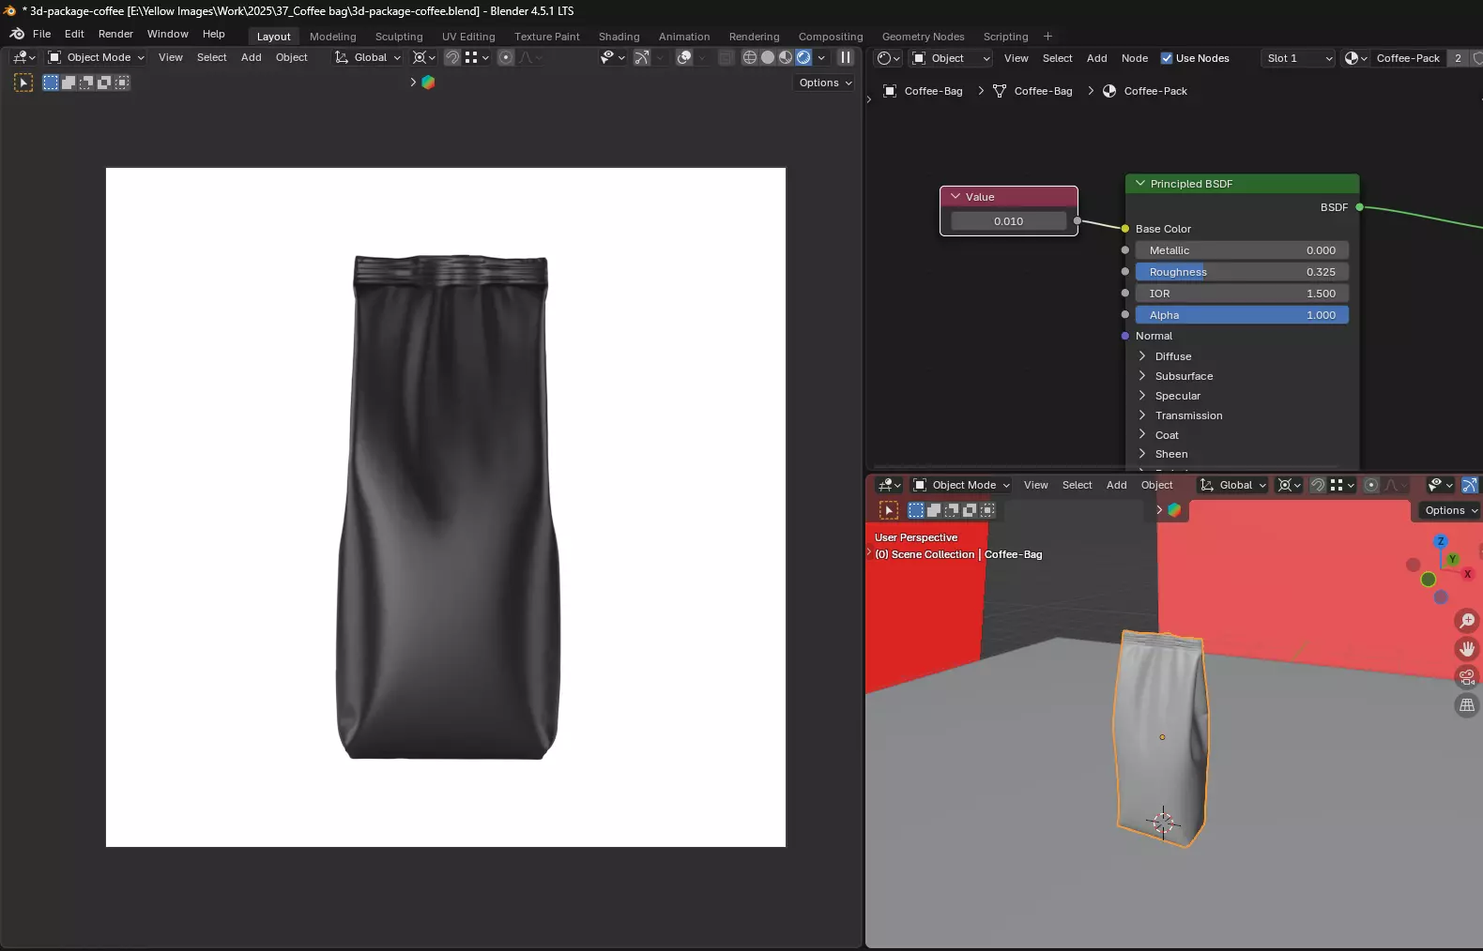Click the Blender logo in the top menu bar
The width and height of the screenshot is (1483, 951).
[17, 34]
